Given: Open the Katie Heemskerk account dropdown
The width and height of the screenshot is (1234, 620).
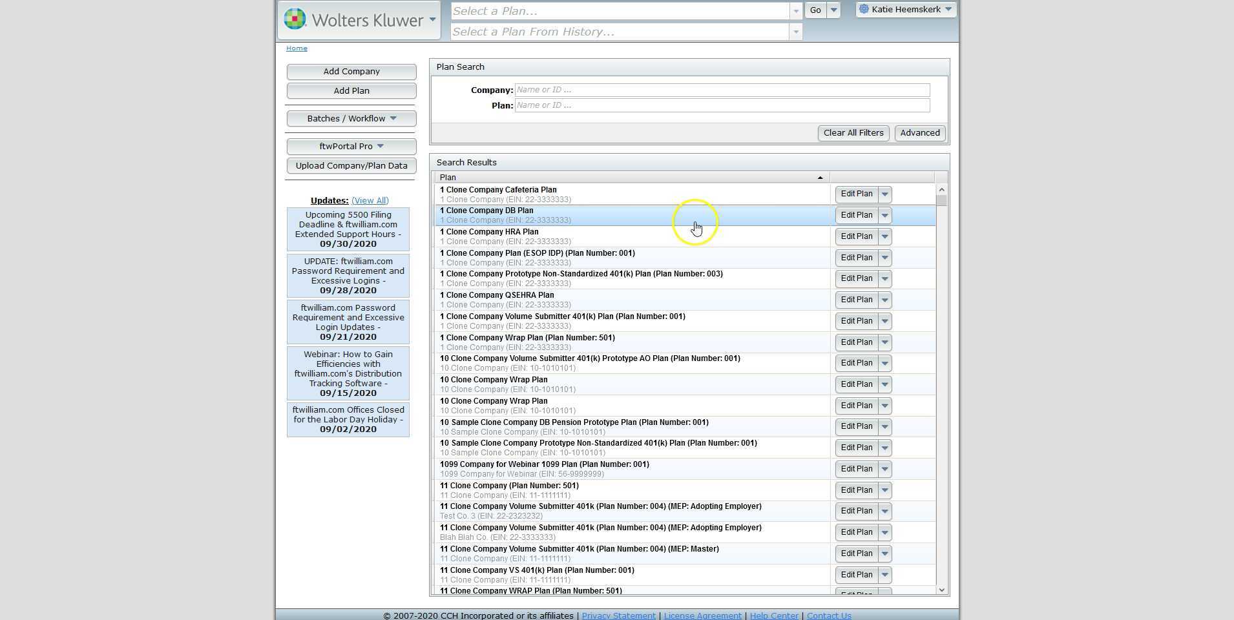Looking at the screenshot, I should (947, 9).
